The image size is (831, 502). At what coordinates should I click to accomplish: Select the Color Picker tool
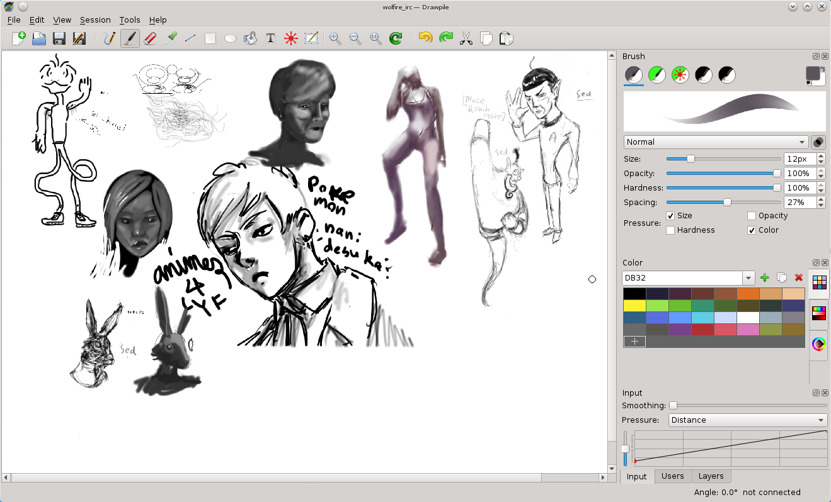point(170,38)
